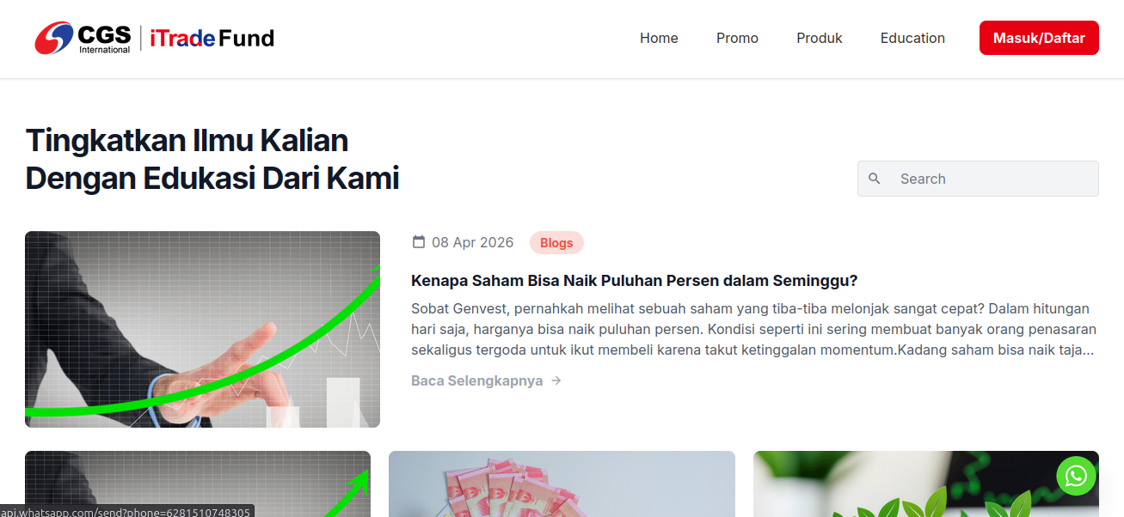Open the featured article green arrow image
Screen dimensions: 1124x517
click(202, 329)
